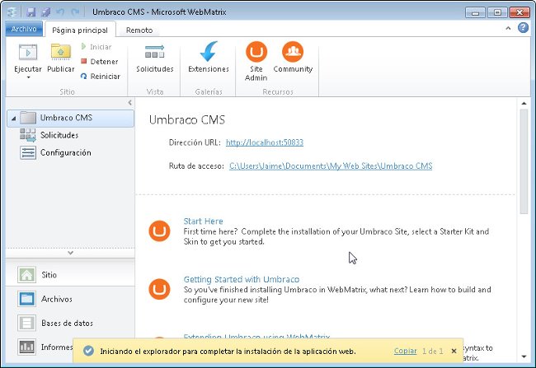Screen dimensions: 536x368
Task: Collapse the left navigation pane
Action: click(x=129, y=102)
